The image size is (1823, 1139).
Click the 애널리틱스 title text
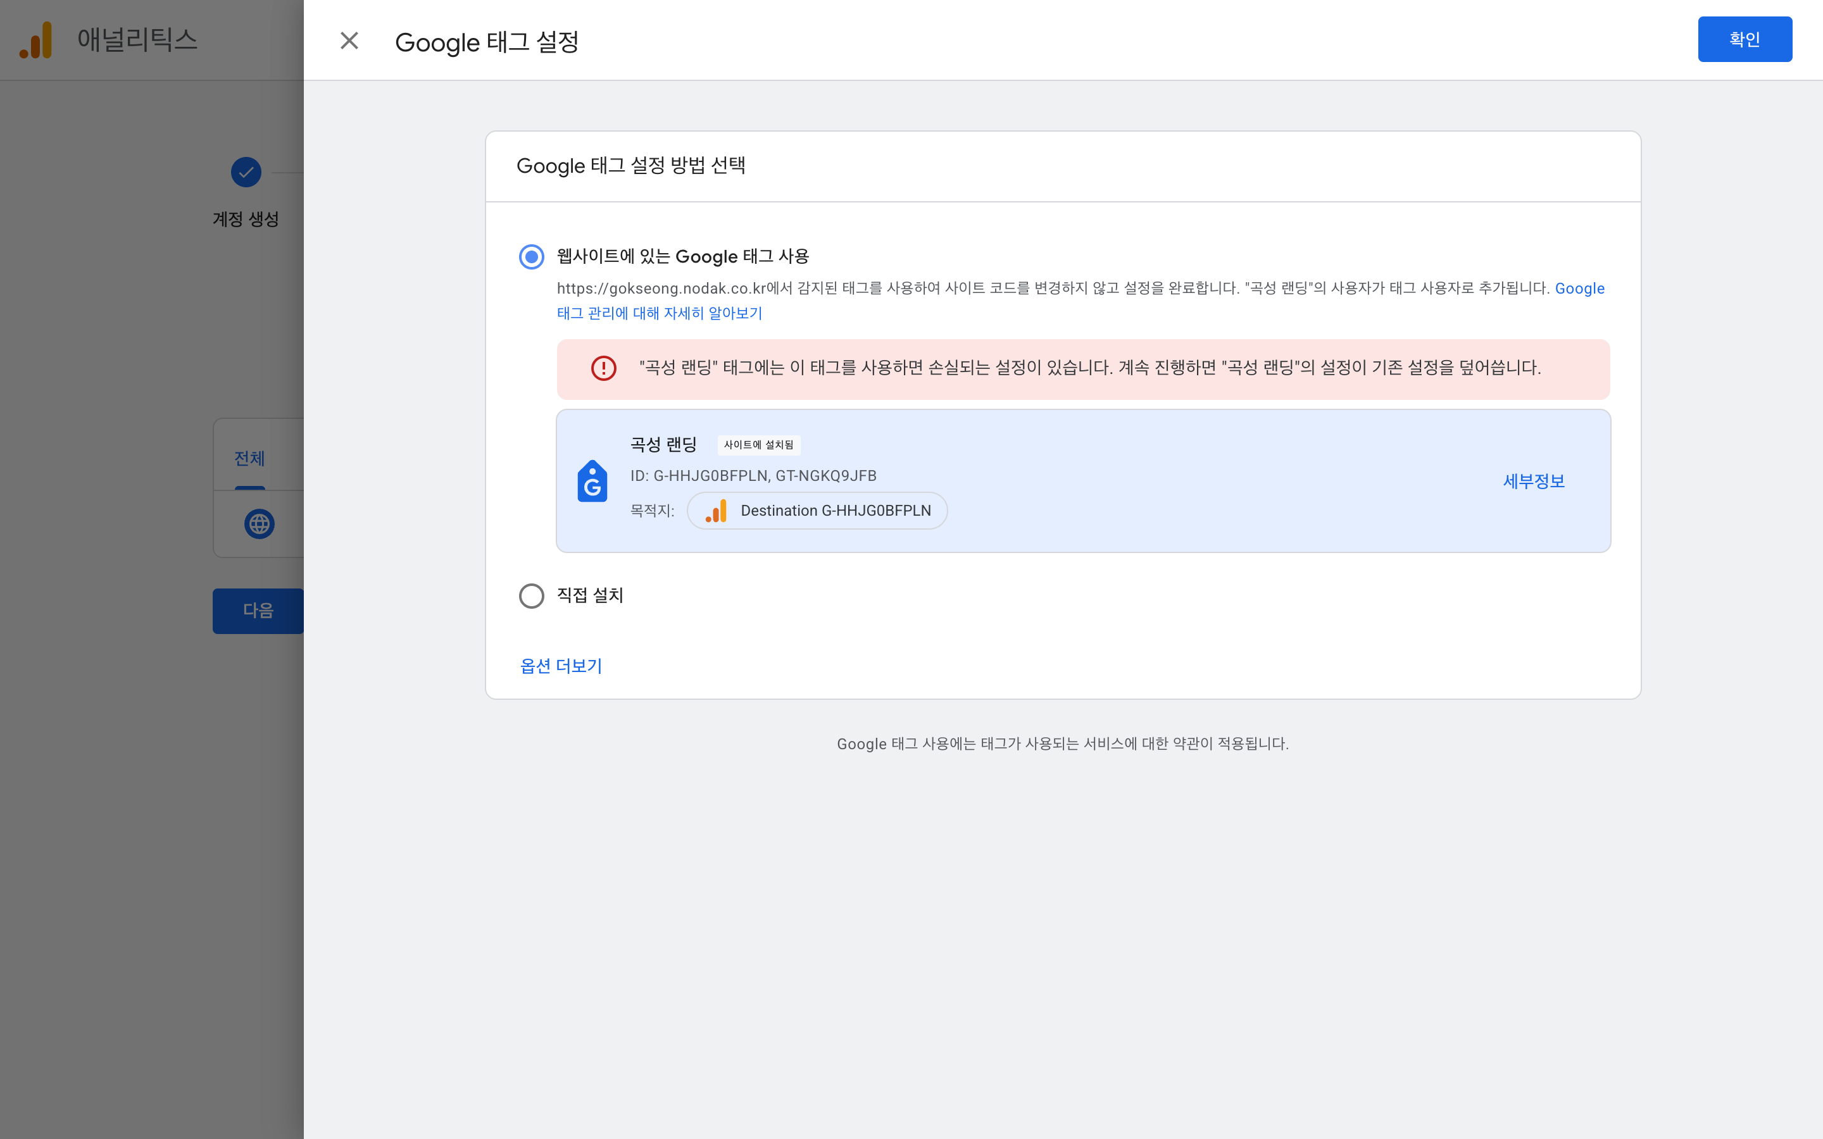137,40
